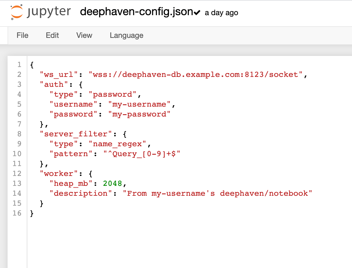Click the 2048 heap_mb number
The width and height of the screenshot is (352, 268).
[112, 184]
